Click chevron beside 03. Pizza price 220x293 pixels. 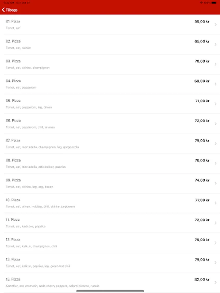[215, 64]
